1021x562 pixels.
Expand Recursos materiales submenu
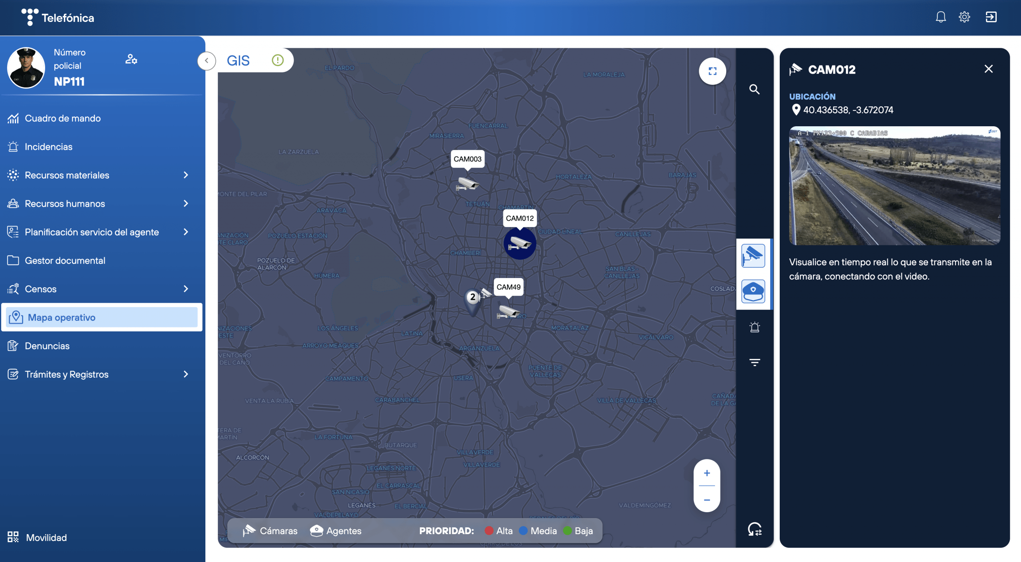click(x=185, y=175)
